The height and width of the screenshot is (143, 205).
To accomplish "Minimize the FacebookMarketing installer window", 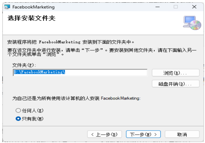I will coord(157,7).
